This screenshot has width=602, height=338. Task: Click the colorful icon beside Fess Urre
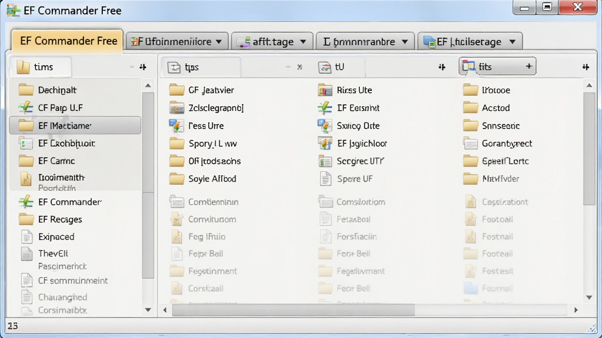tap(176, 126)
